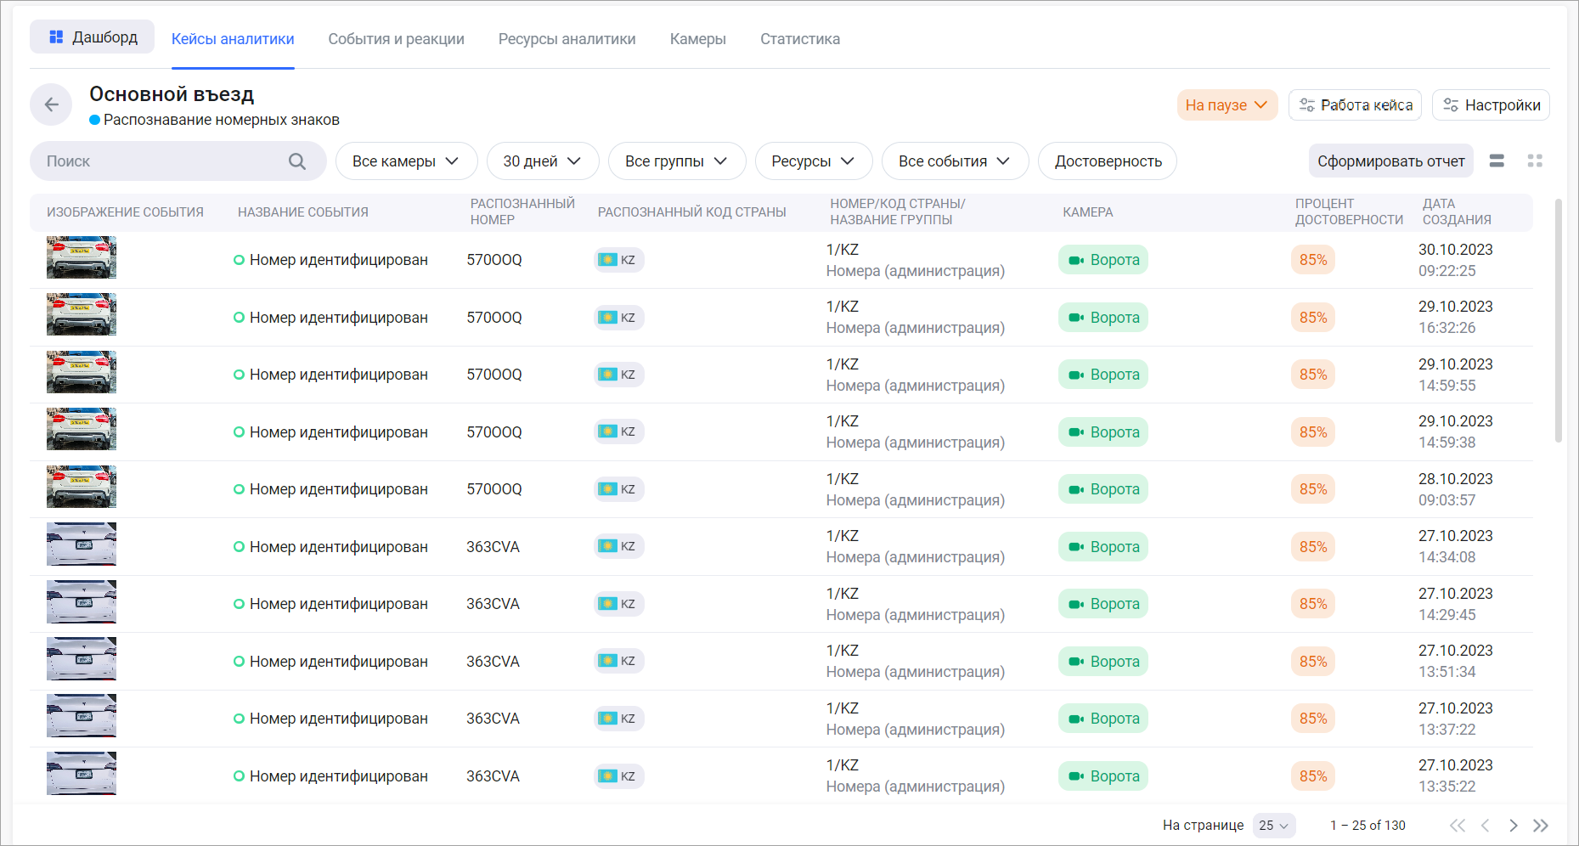Switch to grid view layout
Screen dimensions: 1579x846
point(1534,161)
